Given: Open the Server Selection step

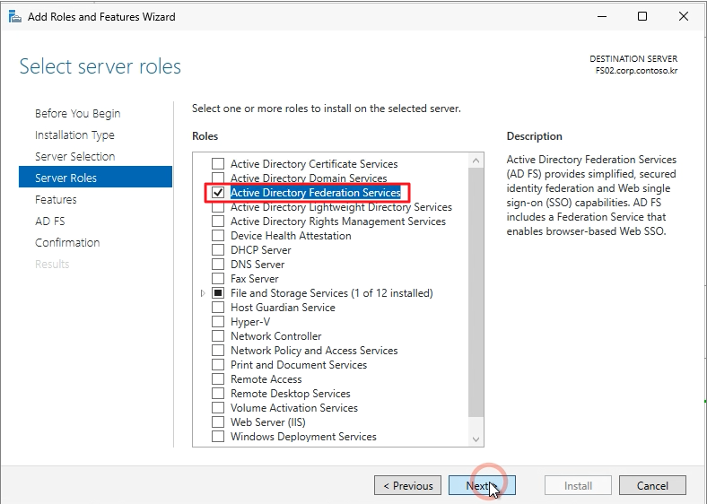Looking at the screenshot, I should tap(74, 156).
